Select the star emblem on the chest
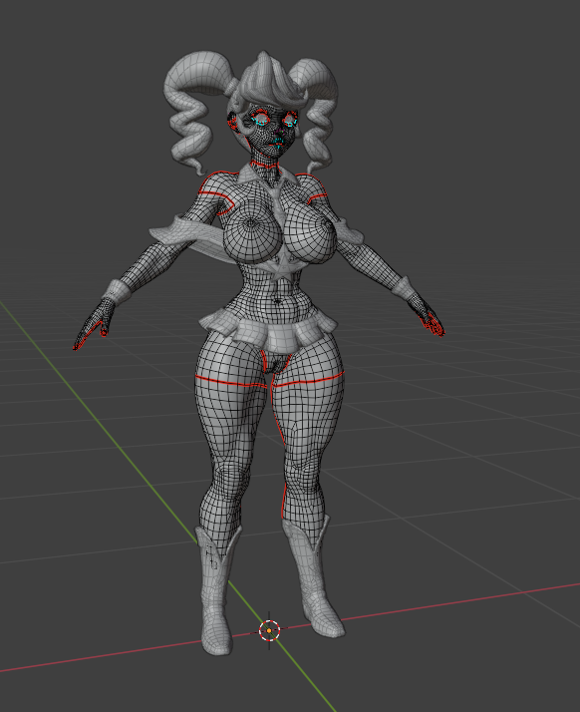Screen dimensions: 580x712 [x=282, y=269]
